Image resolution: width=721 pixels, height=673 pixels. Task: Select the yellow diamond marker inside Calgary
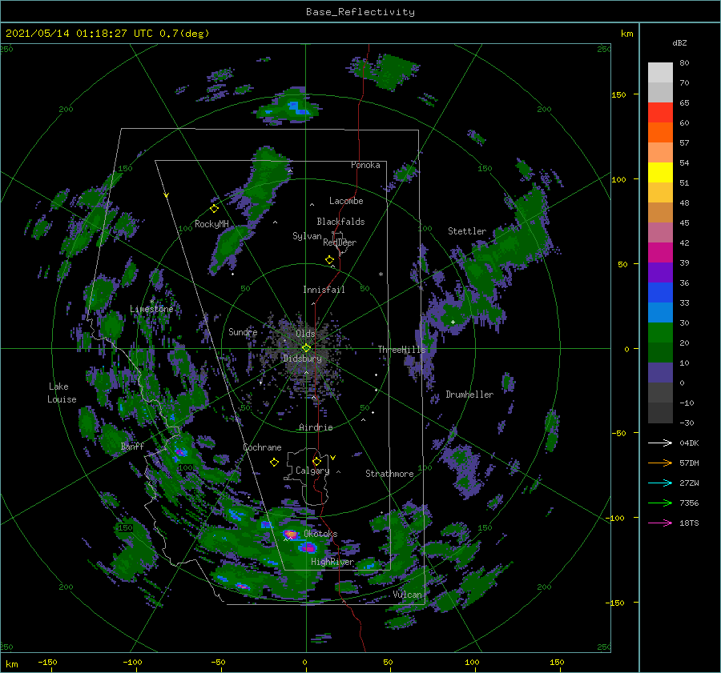coord(316,461)
